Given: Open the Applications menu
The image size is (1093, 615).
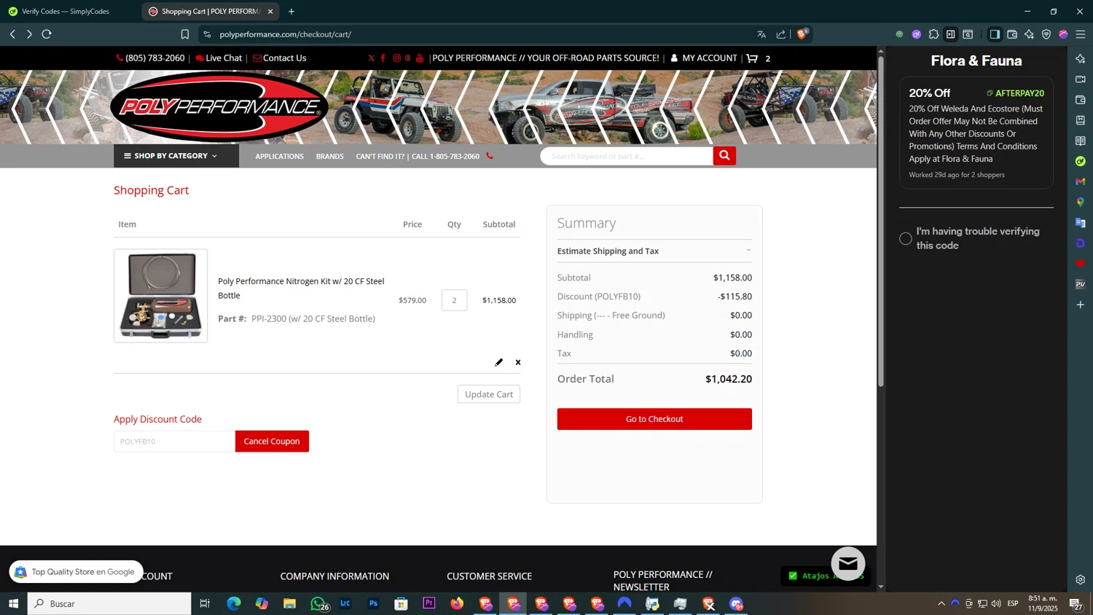Looking at the screenshot, I should tap(279, 157).
